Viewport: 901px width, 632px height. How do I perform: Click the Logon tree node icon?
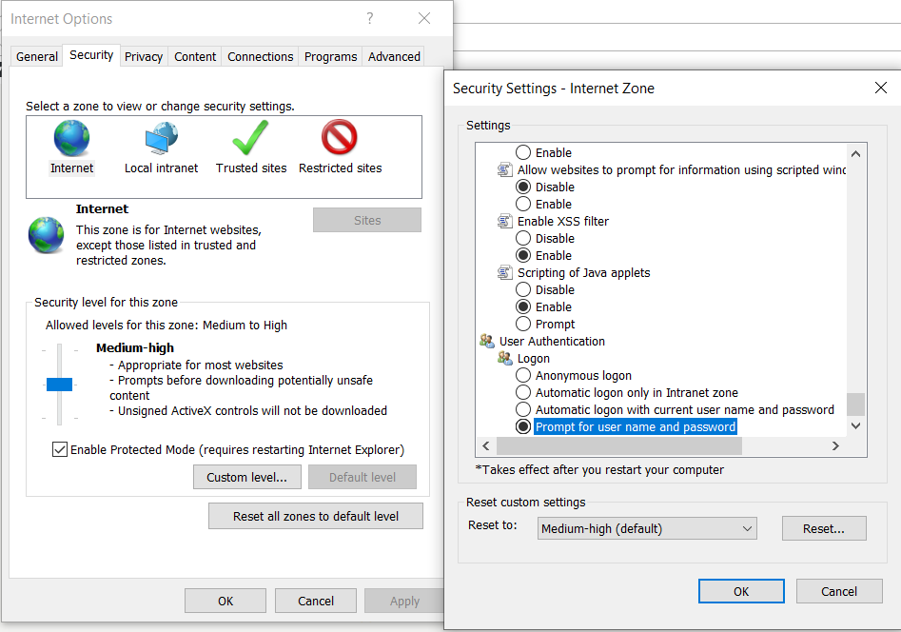pyautogui.click(x=505, y=359)
